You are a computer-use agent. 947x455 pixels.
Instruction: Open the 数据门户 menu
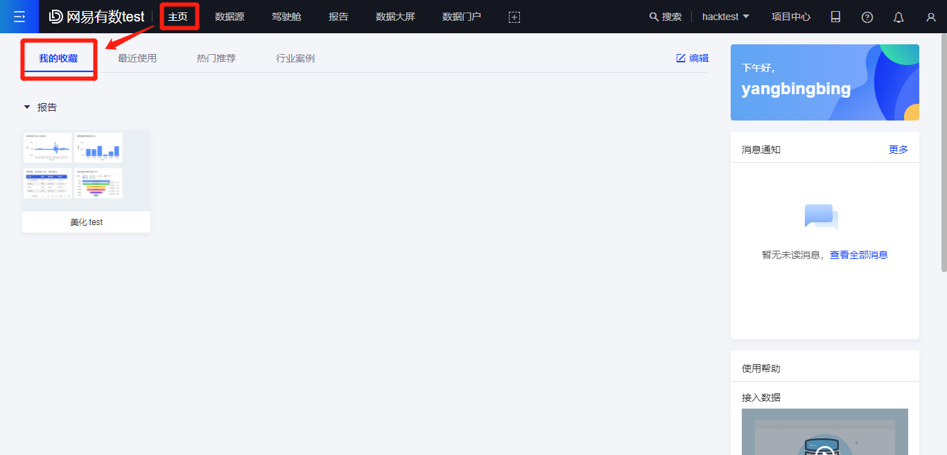(462, 17)
